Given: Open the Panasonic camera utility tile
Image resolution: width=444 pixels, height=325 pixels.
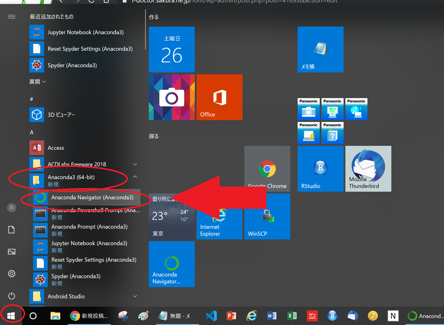Looking at the screenshot, I should 309,109.
